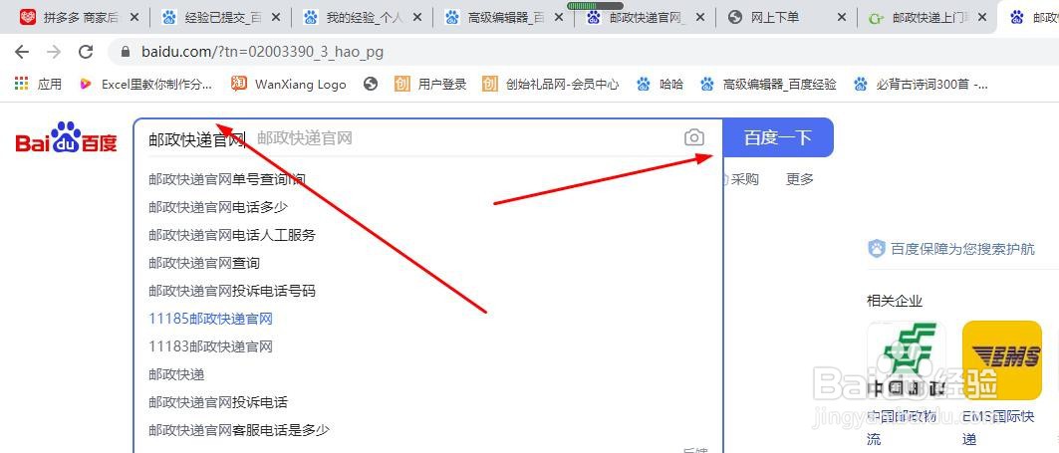This screenshot has height=453, width=1059.
Task: Select suggestion 邮政快递官网电话多少
Action: (x=218, y=207)
